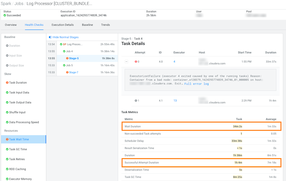Screen dimensions: 286x181
Task: Click Stage-5 breadcrumb above Task Details
Action: [126, 39]
